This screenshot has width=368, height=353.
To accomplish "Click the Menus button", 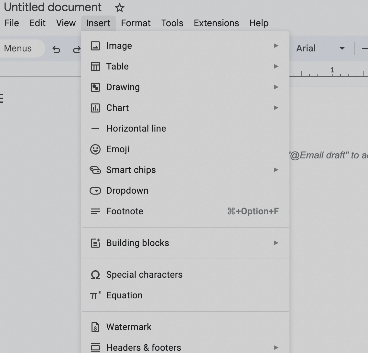I will [x=17, y=48].
